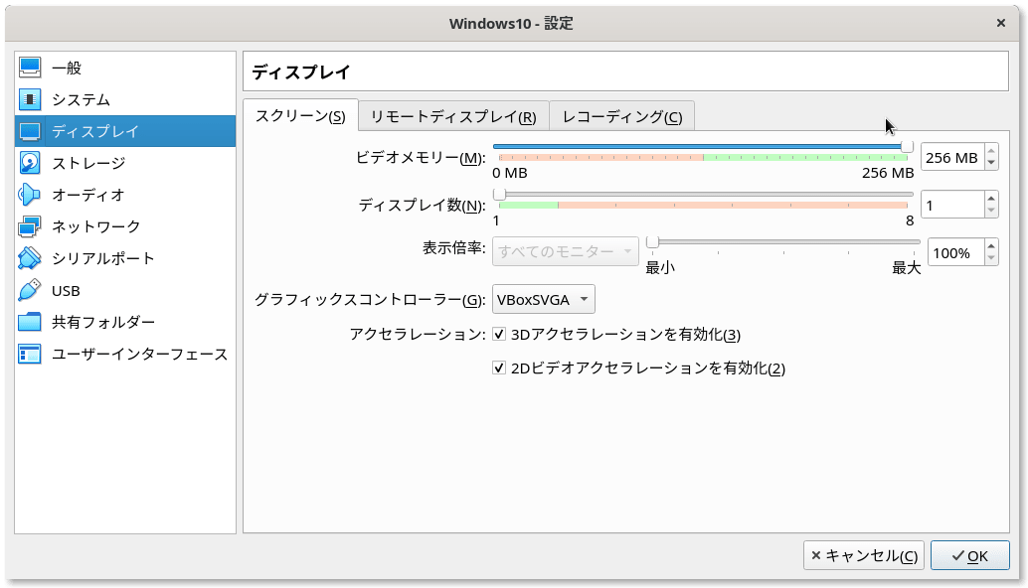Select the システム chip icon in sidebar
This screenshot has width=1028, height=588.
[30, 99]
